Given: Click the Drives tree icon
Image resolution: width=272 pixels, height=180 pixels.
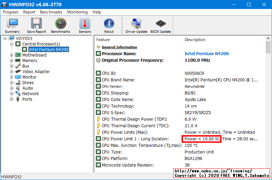Looking at the screenshot, I should (18, 83).
